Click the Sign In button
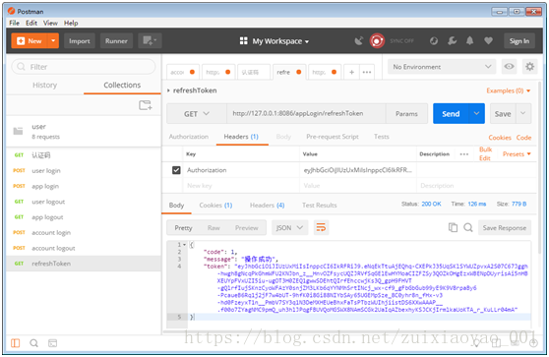The image size is (549, 357). pyautogui.click(x=519, y=41)
